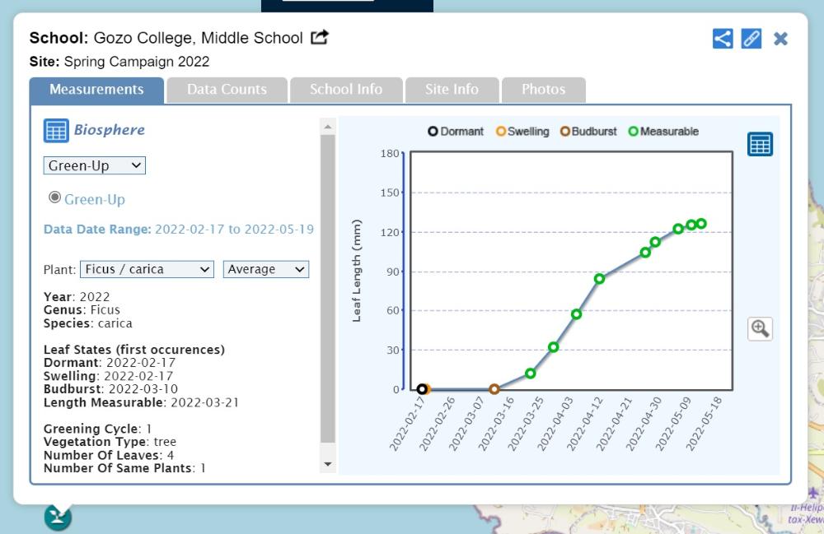Select the Green-Up radio button
The height and width of the screenshot is (534, 824).
tap(55, 197)
